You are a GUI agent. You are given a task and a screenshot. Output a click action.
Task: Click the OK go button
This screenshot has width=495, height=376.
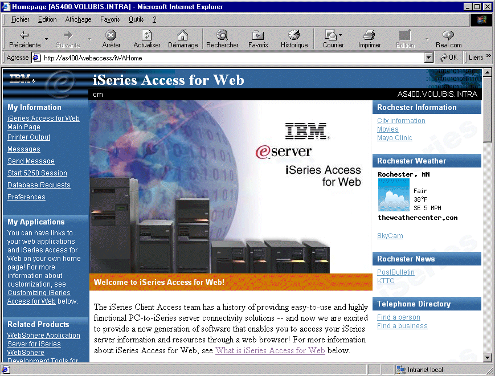(x=449, y=58)
